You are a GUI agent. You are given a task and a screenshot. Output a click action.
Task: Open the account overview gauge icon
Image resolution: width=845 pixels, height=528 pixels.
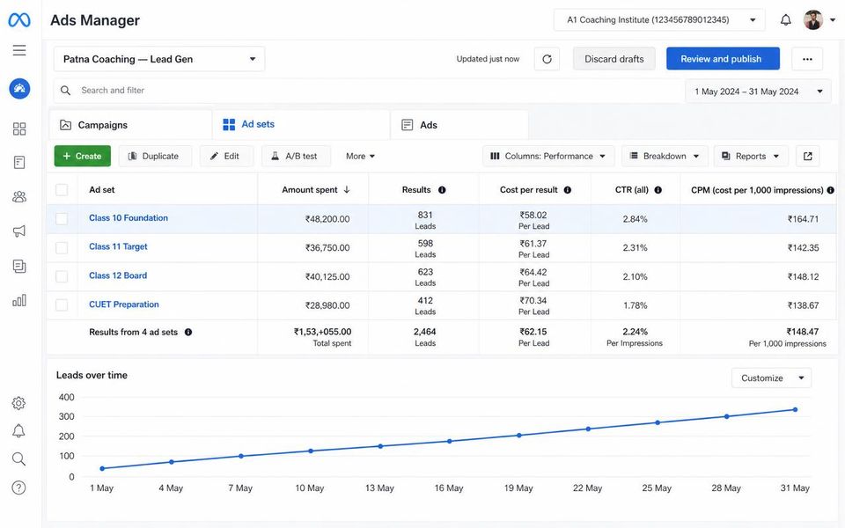click(19, 88)
